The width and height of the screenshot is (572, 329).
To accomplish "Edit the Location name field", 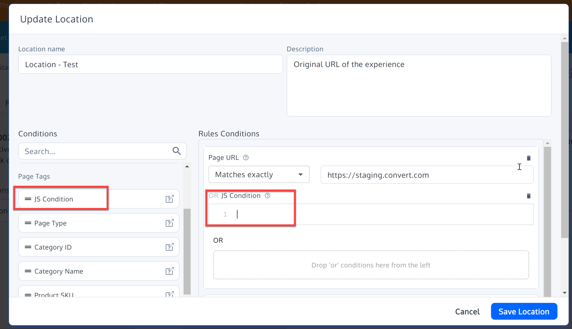I will [x=150, y=64].
